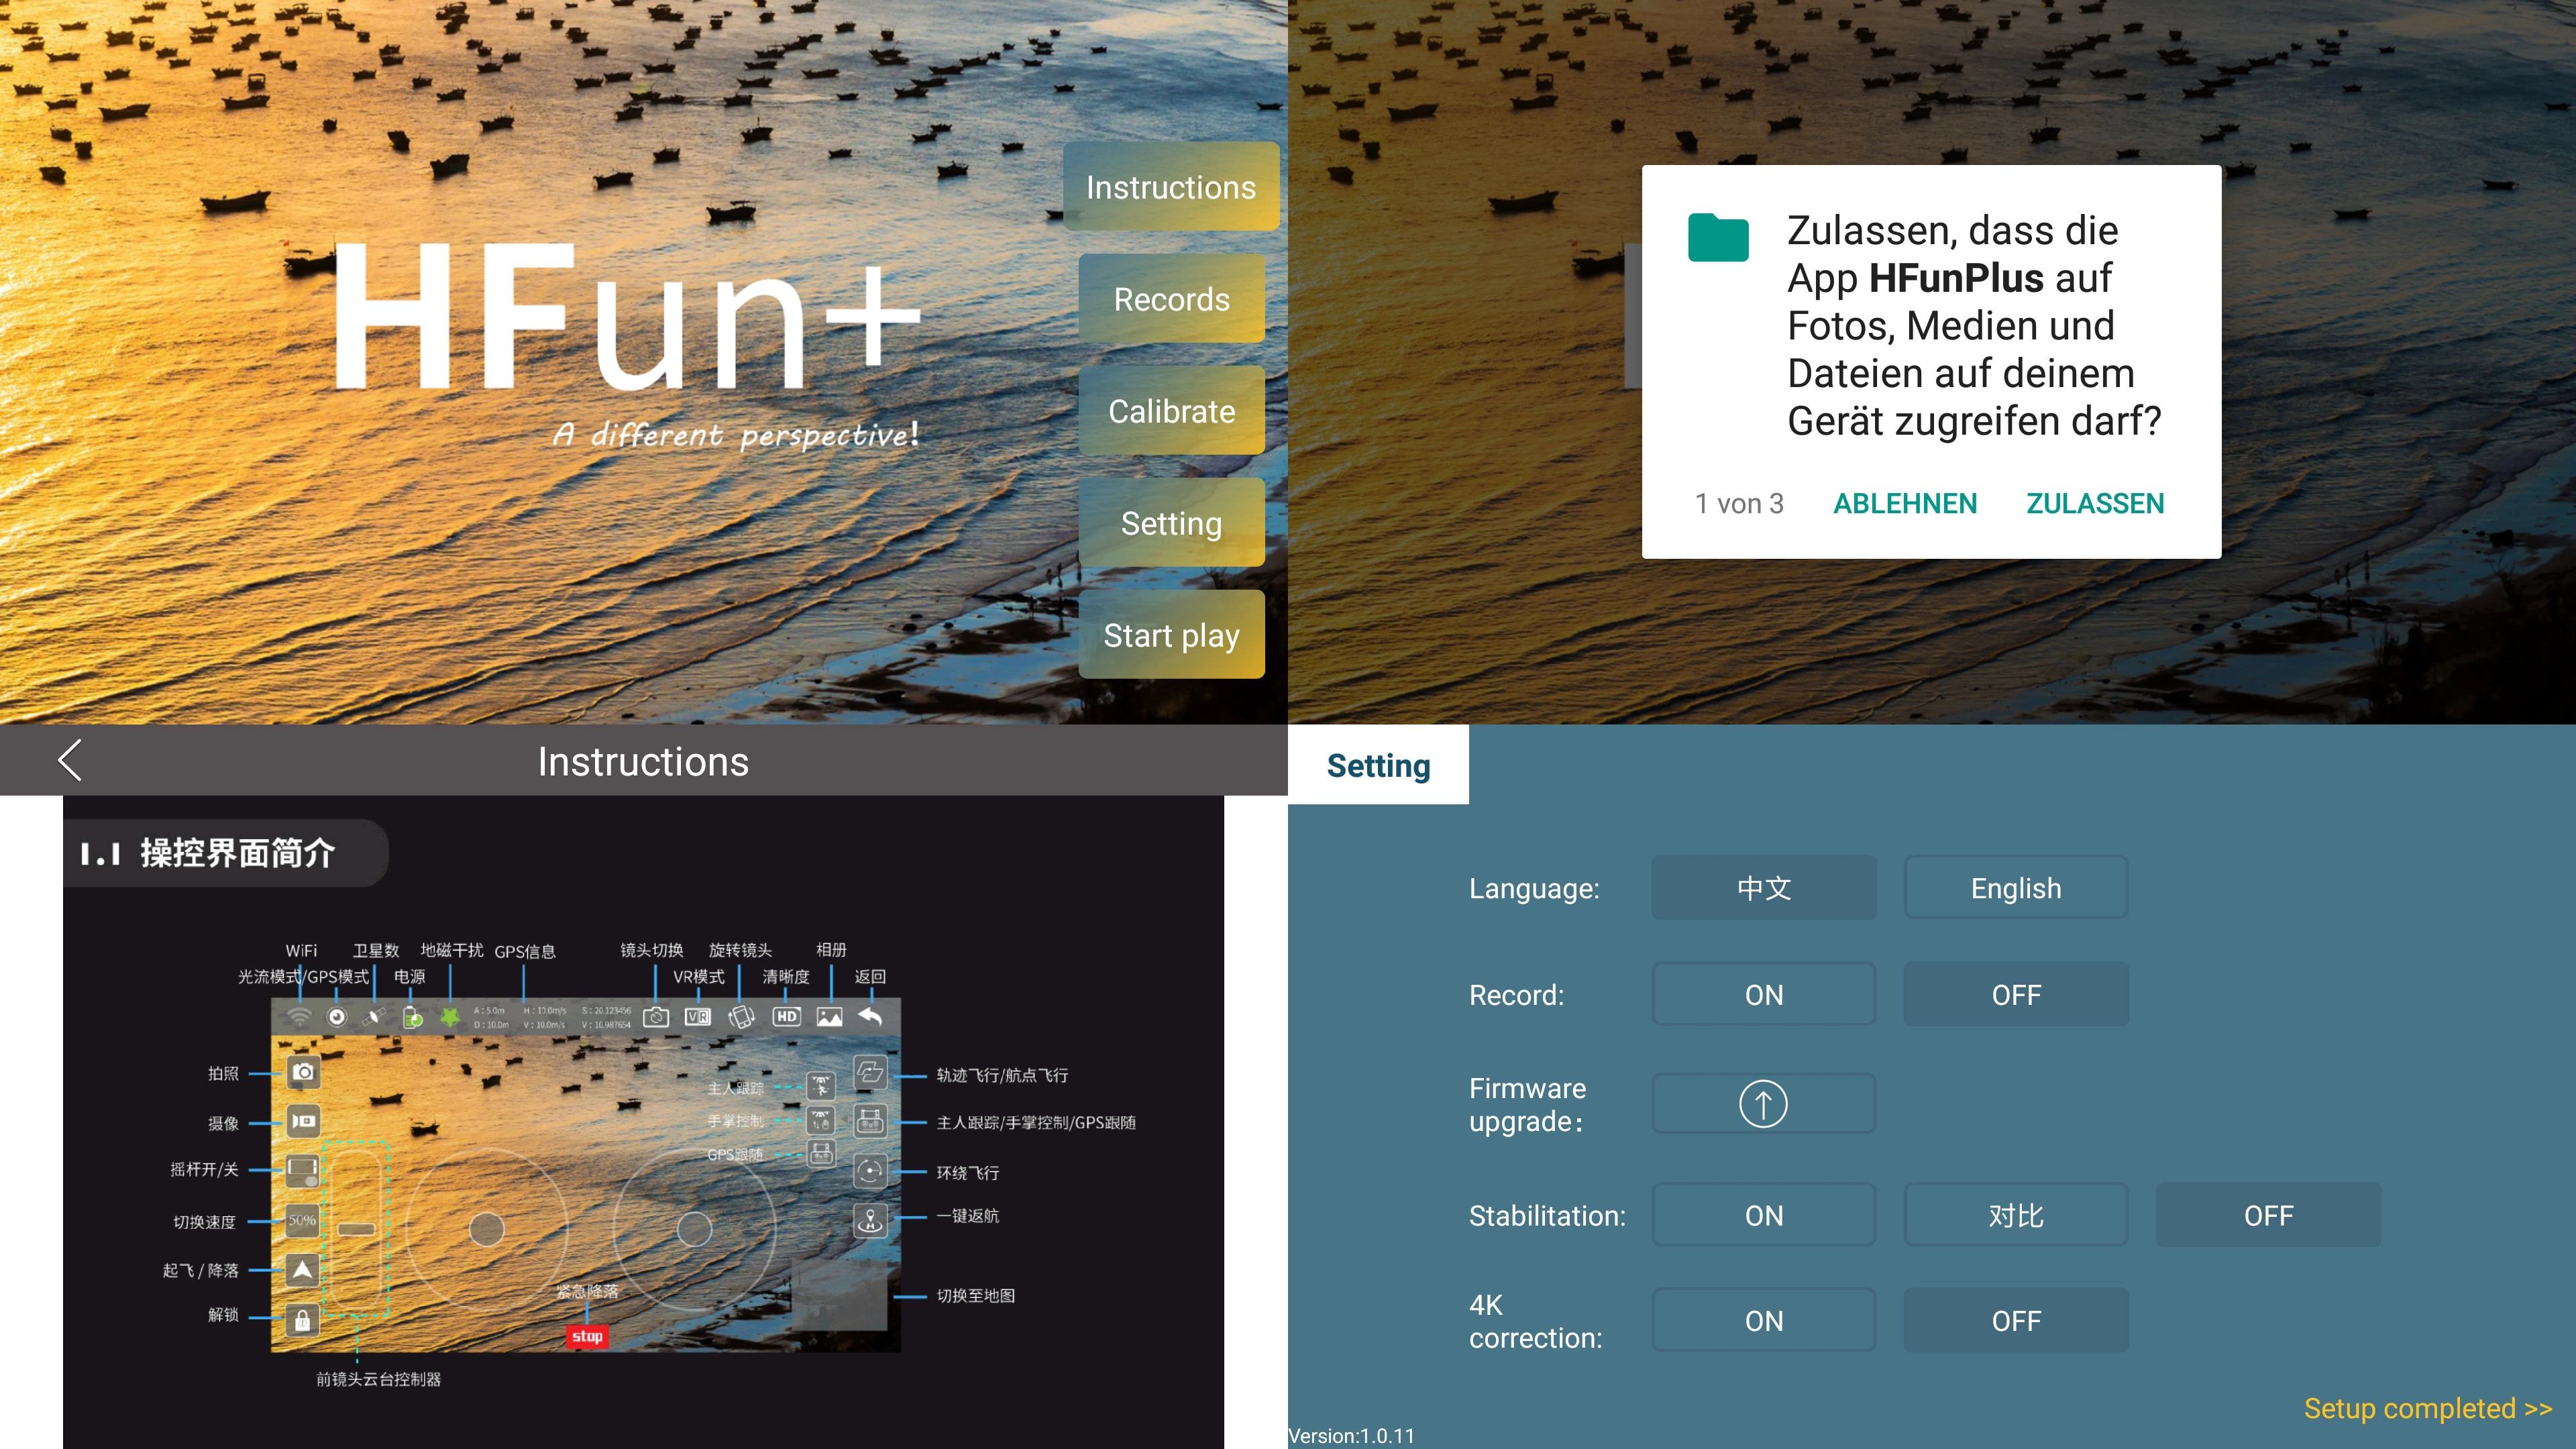Open Instructions from main menu
The image size is (2576, 1449).
[1170, 188]
